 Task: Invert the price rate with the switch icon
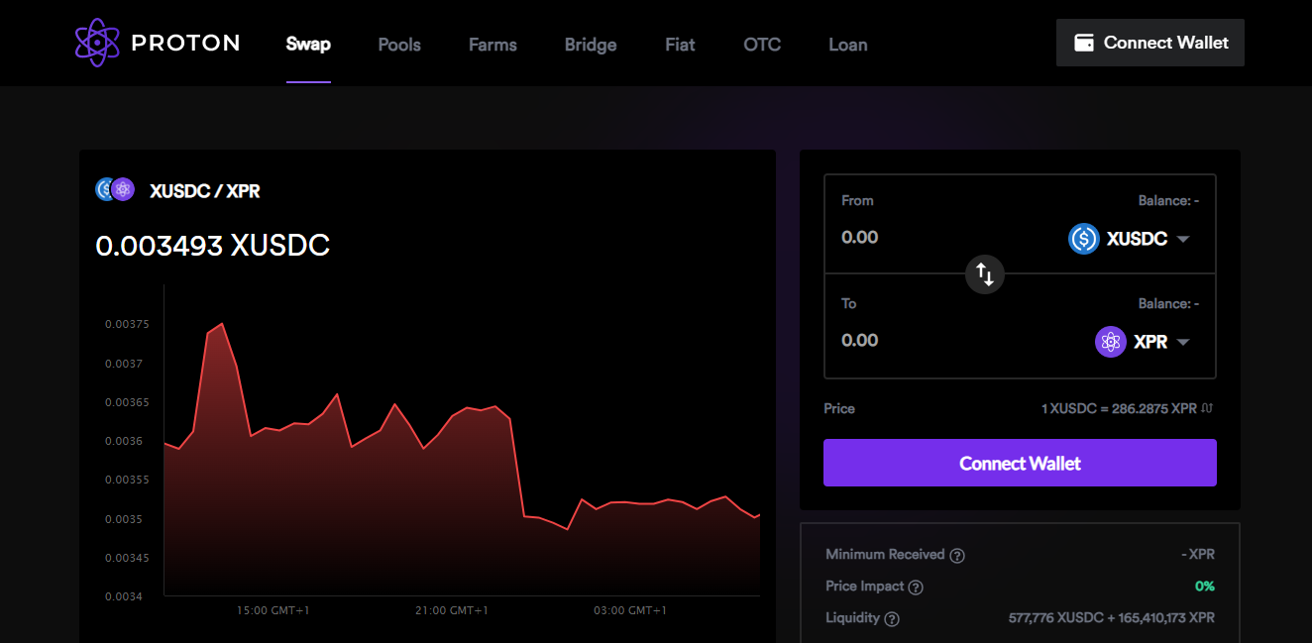(x=1207, y=408)
